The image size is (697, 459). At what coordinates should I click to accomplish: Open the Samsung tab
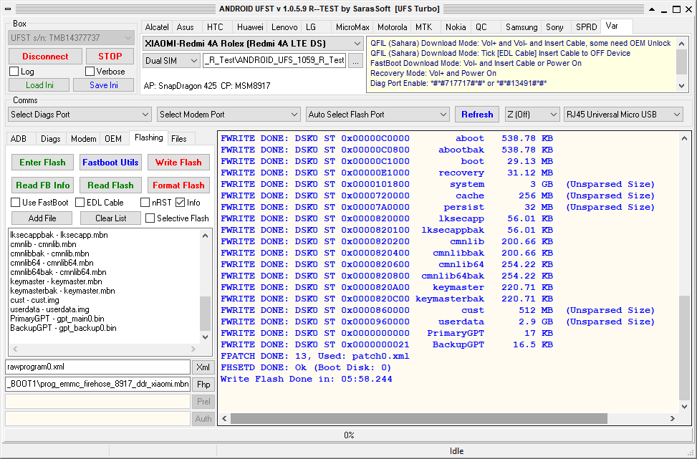pyautogui.click(x=521, y=27)
